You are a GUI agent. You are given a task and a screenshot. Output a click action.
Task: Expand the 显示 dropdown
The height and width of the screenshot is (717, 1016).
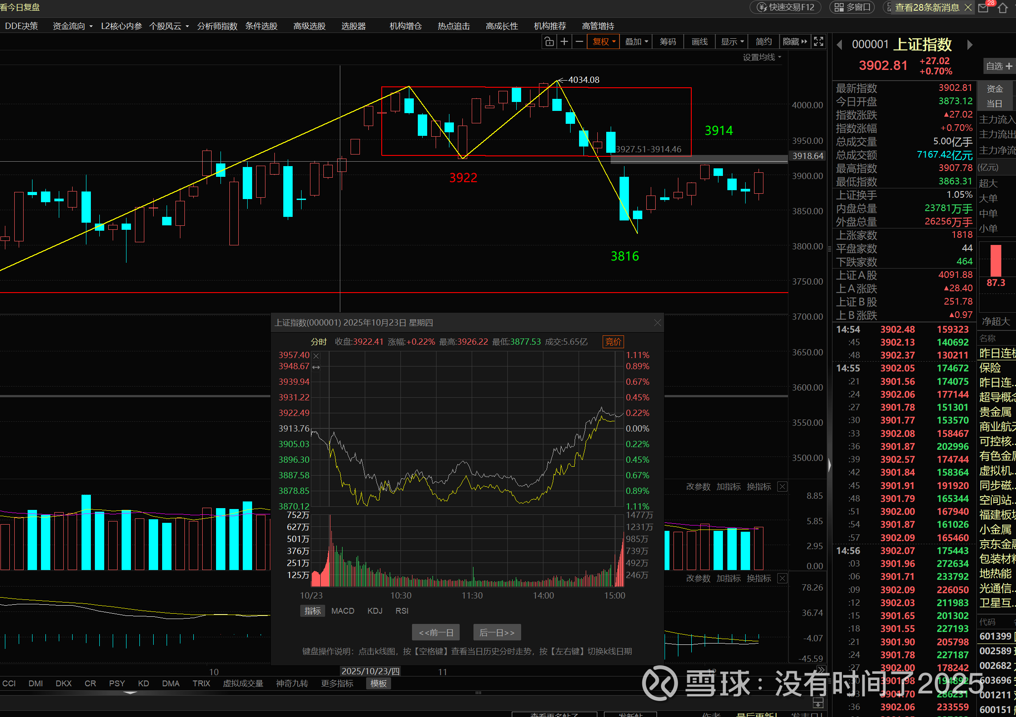(732, 41)
